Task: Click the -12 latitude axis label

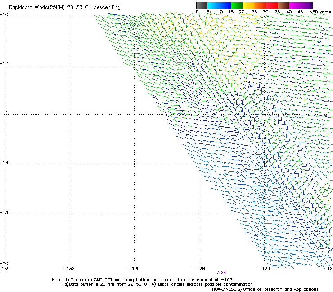Action: point(4,64)
